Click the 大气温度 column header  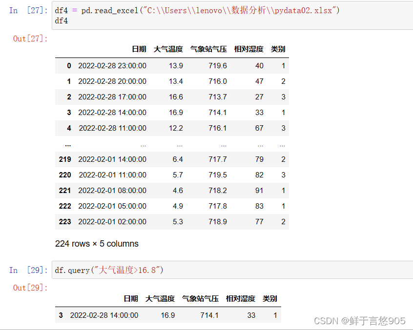166,49
